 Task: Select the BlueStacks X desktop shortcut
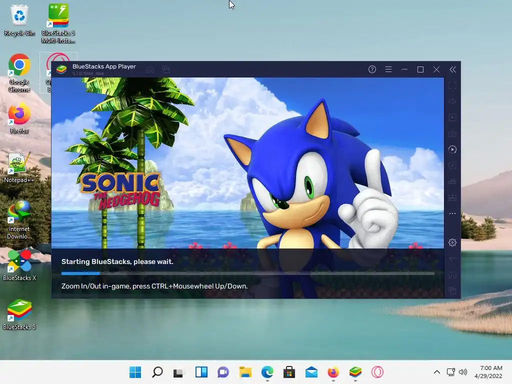pos(19,265)
